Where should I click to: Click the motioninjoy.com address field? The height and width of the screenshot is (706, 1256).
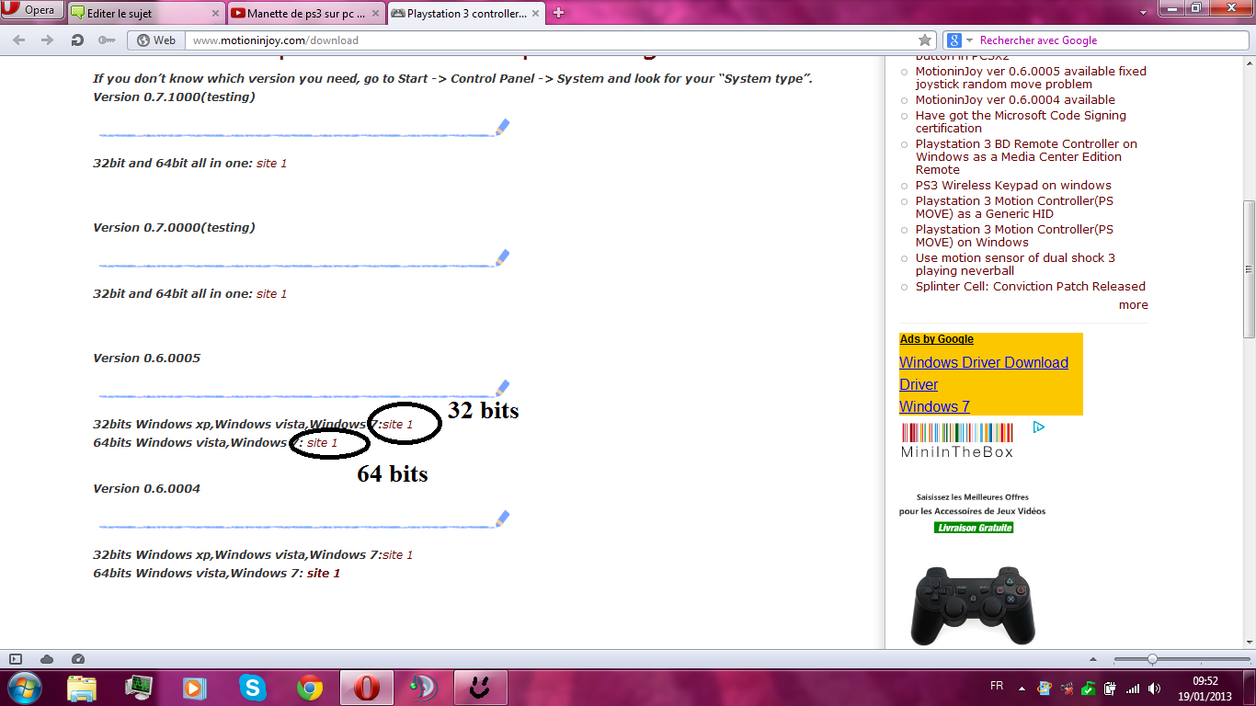tap(552, 40)
